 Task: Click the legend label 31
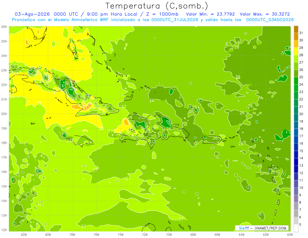point(301,33)
